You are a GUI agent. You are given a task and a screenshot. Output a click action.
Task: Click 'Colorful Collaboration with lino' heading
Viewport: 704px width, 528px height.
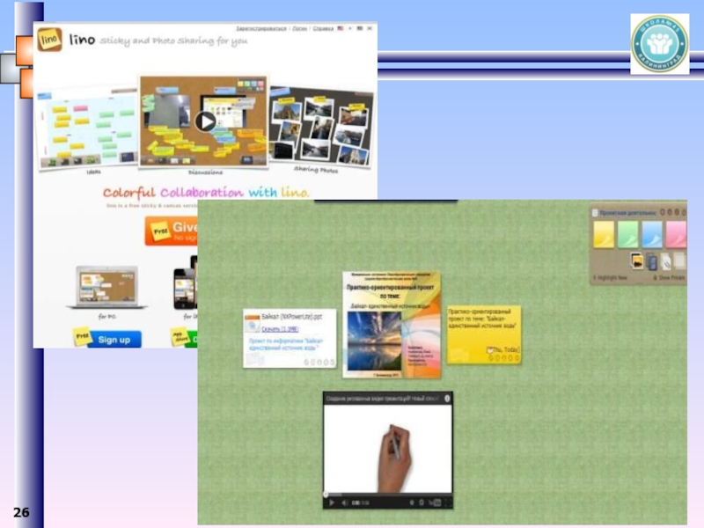(x=206, y=193)
